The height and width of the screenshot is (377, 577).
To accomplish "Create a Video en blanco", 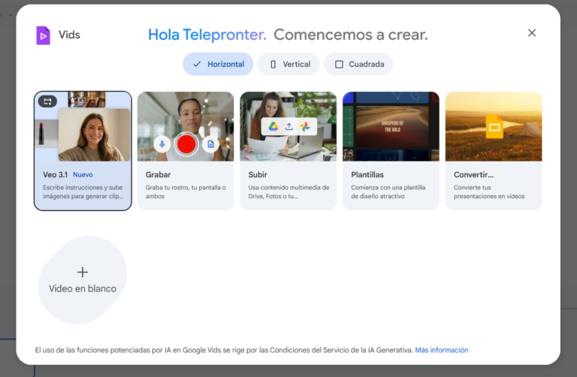I will [x=83, y=280].
